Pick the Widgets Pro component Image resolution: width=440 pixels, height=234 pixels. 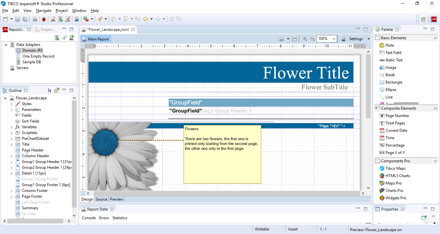[x=392, y=198]
